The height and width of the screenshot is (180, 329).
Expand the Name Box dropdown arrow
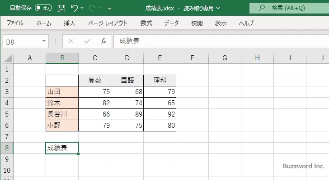[x=44, y=41]
